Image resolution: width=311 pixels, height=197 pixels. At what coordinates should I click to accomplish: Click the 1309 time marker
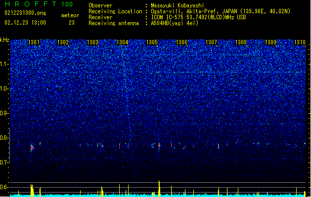271,42
